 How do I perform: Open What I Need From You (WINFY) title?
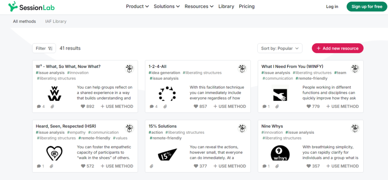tap(292, 66)
